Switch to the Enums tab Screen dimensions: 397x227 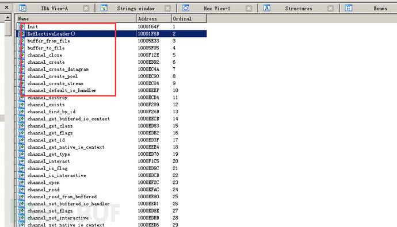coord(380,9)
